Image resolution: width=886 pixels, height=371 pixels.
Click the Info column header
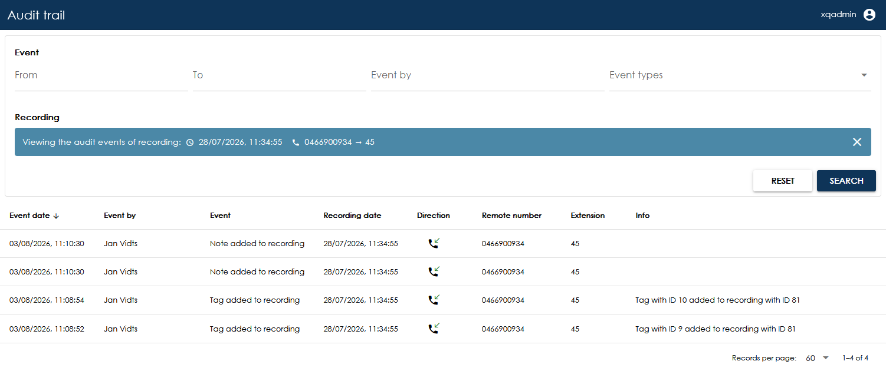642,216
